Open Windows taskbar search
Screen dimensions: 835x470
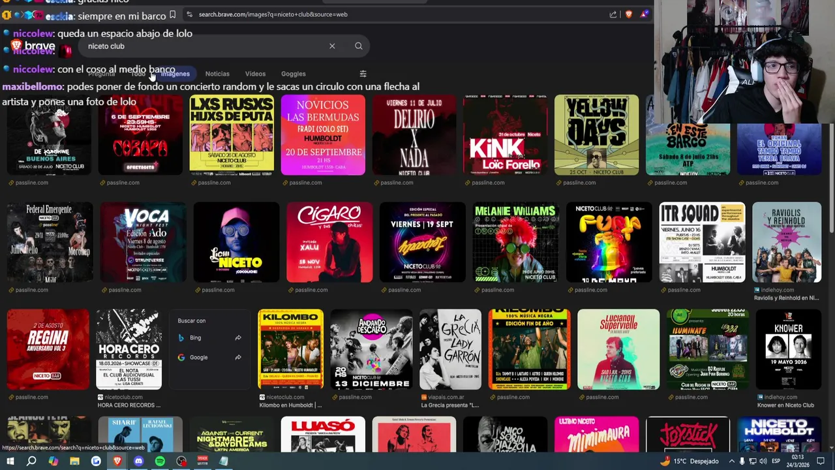click(x=31, y=462)
